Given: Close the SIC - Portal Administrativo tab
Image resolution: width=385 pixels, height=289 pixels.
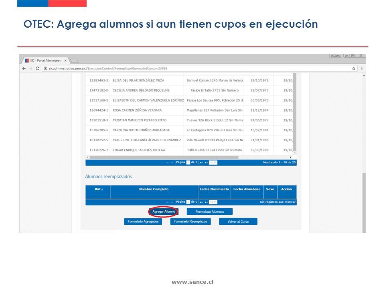Looking at the screenshot, I should pos(65,61).
